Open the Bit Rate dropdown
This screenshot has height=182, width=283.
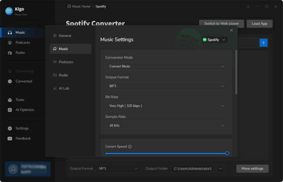[166, 106]
